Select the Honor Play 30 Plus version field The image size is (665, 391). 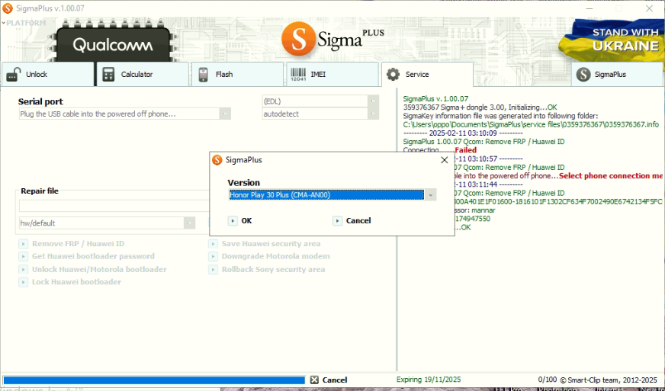click(326, 195)
